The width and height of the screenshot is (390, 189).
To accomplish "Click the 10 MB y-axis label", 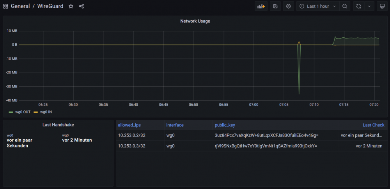I will (12, 31).
